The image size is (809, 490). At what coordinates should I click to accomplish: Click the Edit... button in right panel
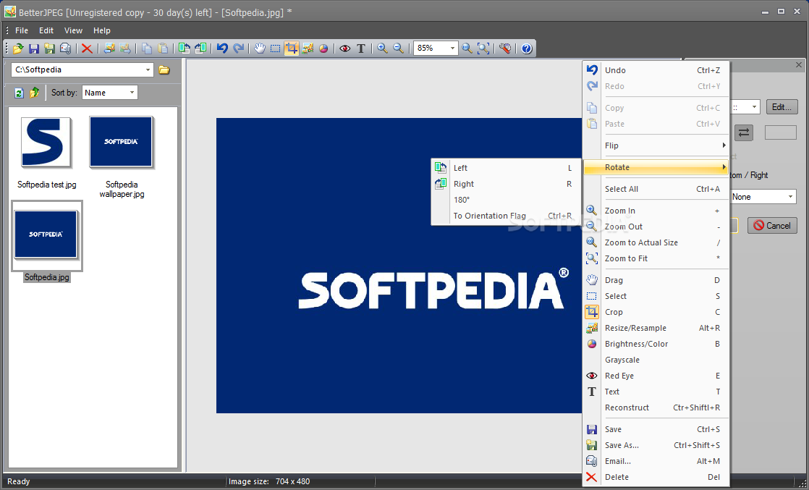tap(782, 107)
